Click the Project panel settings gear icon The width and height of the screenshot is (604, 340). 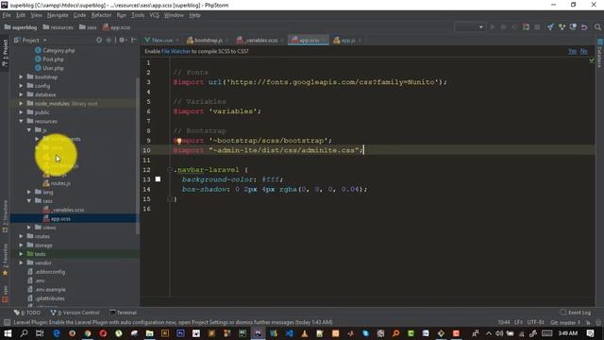tap(122, 40)
